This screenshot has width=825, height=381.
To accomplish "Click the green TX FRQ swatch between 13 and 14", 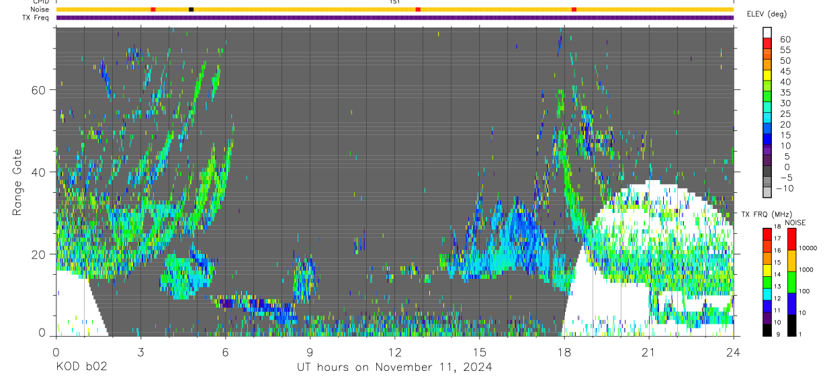I will pyautogui.click(x=767, y=282).
